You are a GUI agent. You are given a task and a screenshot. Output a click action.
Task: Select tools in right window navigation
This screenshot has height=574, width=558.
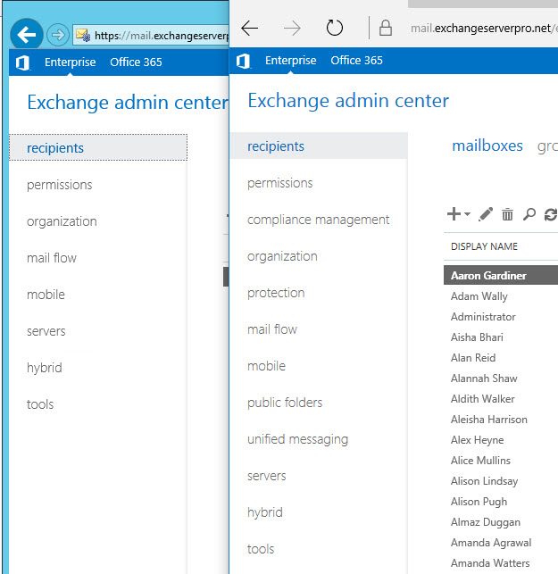click(x=261, y=549)
